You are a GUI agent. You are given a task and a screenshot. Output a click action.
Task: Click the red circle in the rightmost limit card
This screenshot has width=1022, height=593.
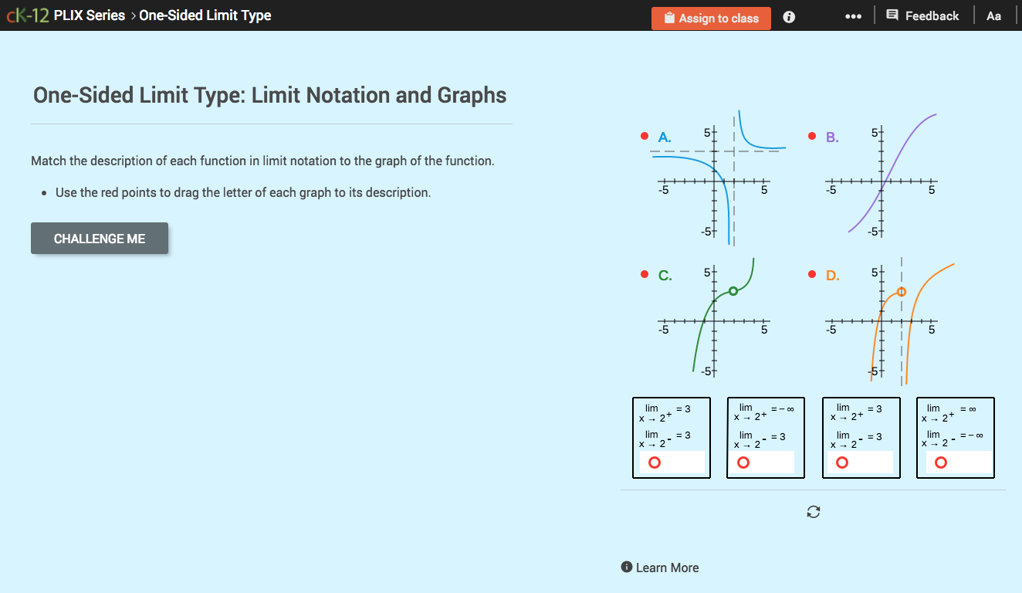(x=940, y=462)
